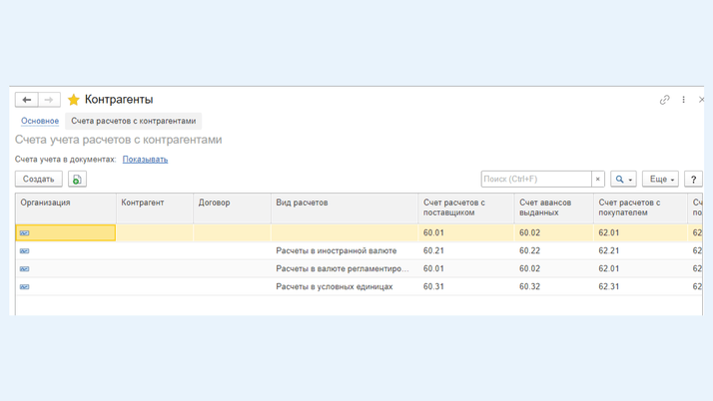Viewport: 713px width, 401px height.
Task: Open help with question mark button
Action: click(693, 180)
